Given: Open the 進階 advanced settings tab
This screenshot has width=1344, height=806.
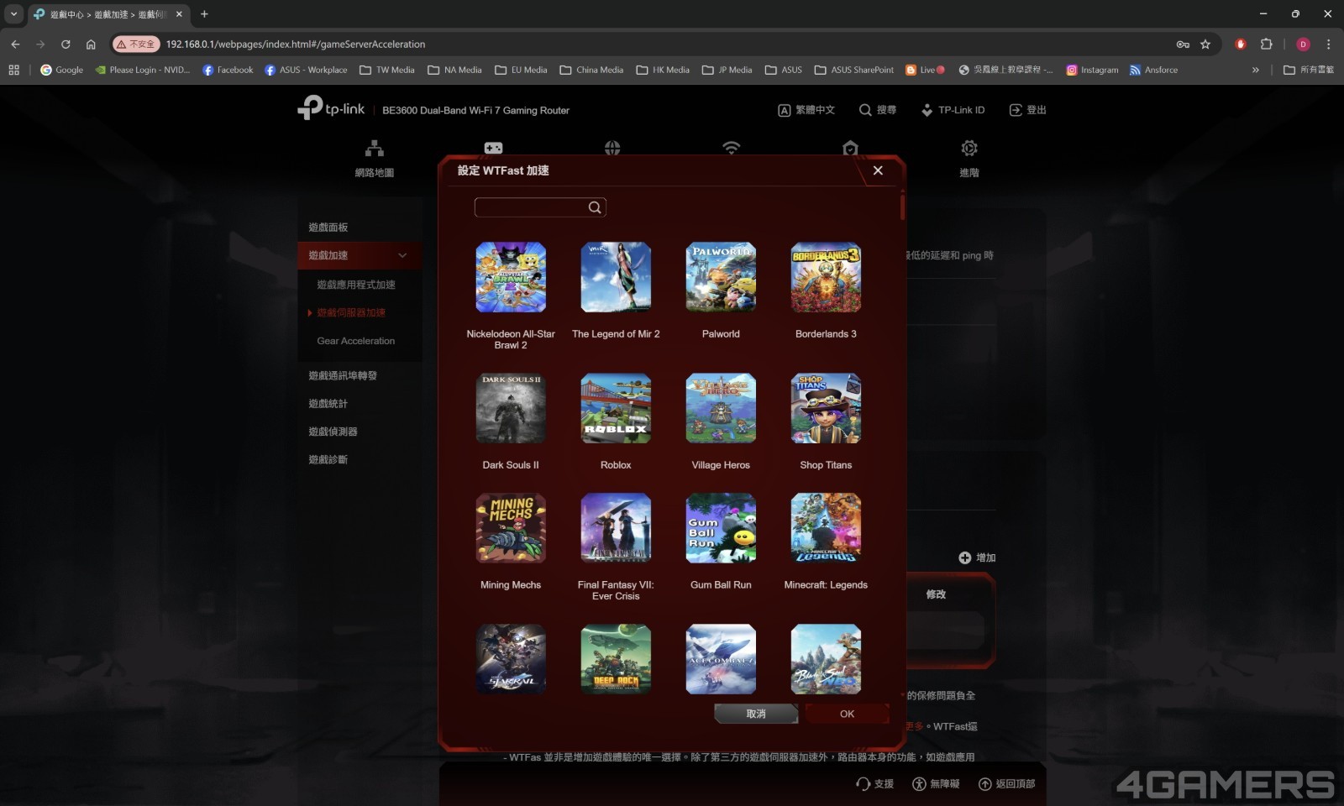Looking at the screenshot, I should coord(969,159).
